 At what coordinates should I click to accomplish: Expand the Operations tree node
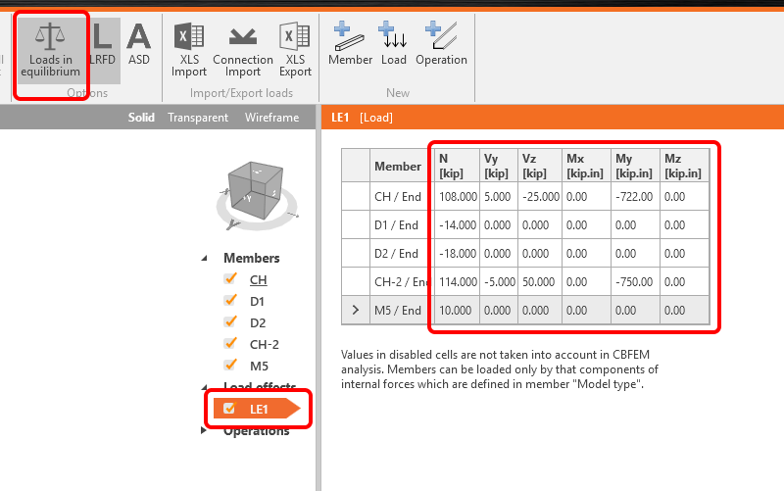(203, 430)
